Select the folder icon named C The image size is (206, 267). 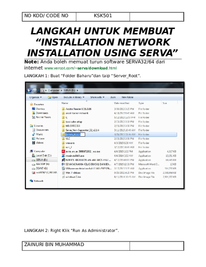pyautogui.click(x=63, y=117)
